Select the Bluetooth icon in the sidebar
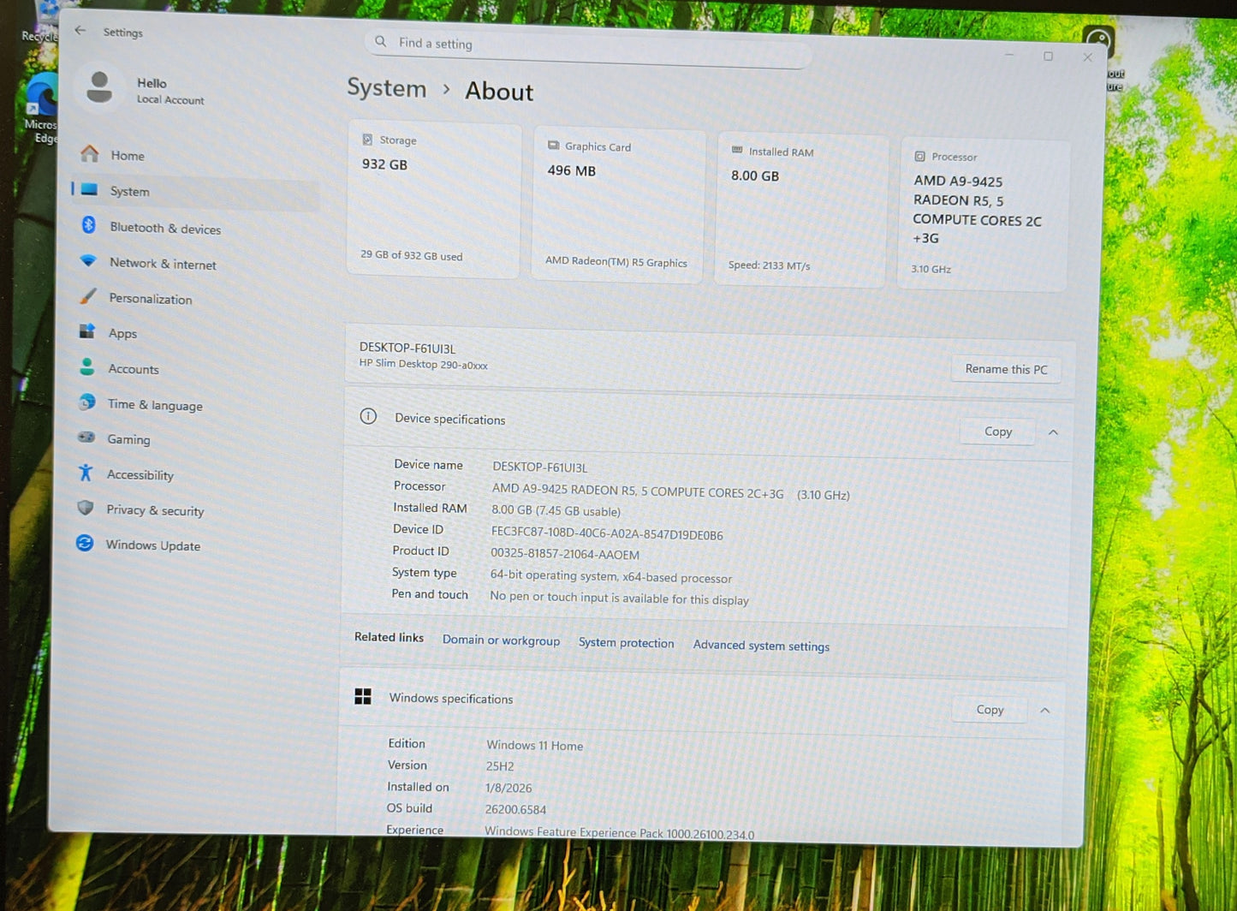The width and height of the screenshot is (1237, 911). coord(88,225)
